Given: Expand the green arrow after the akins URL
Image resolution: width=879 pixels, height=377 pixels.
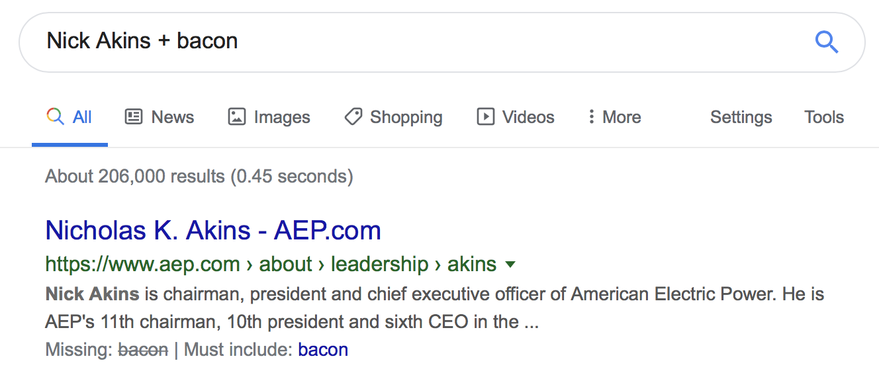Looking at the screenshot, I should [510, 265].
